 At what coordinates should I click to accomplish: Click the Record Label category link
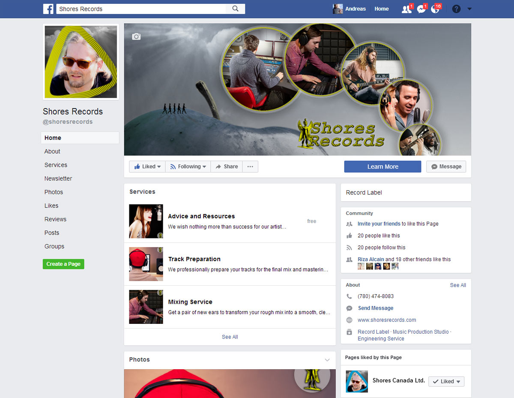pos(373,332)
